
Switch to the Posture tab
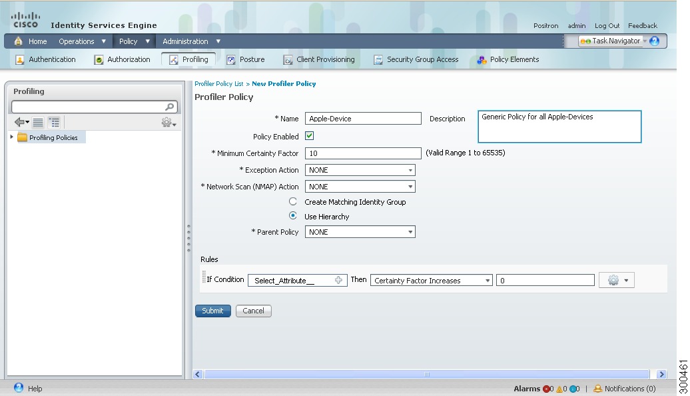[246, 59]
